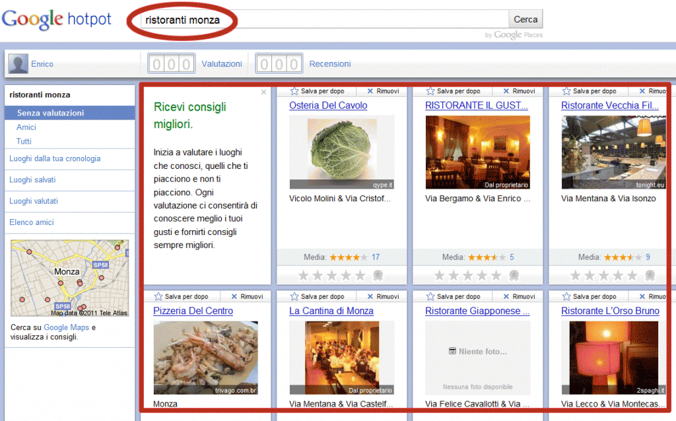Open Elenco amici

32,222
